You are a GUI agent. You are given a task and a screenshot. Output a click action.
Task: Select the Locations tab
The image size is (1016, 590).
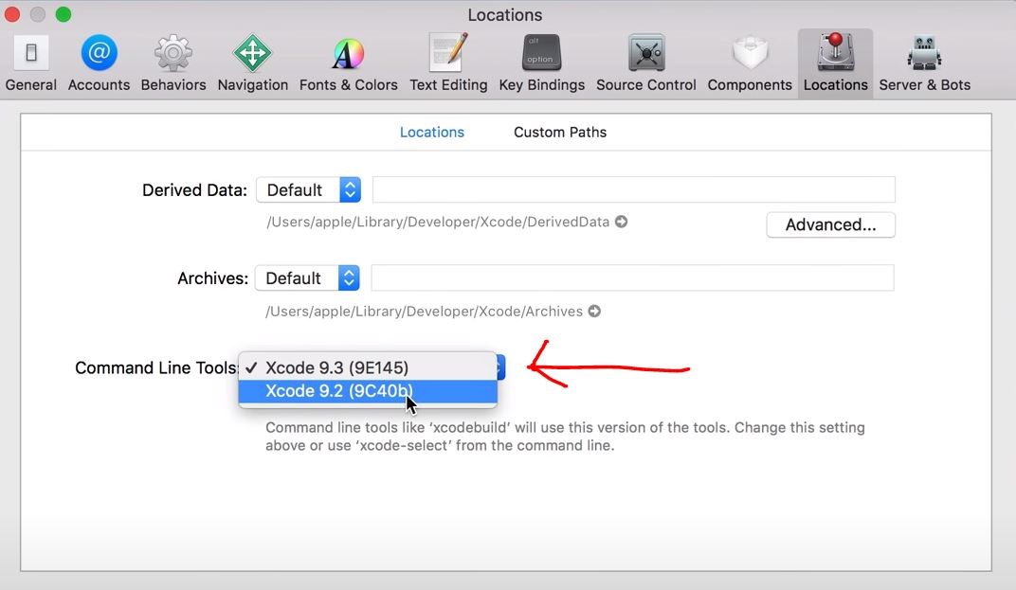pyautogui.click(x=432, y=132)
